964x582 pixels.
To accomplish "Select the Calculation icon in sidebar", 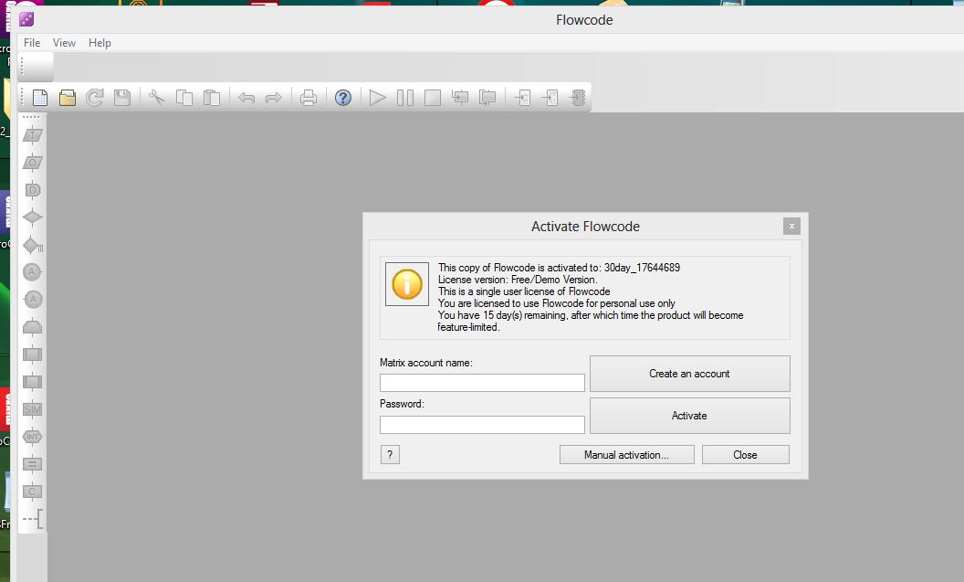I will point(33,464).
